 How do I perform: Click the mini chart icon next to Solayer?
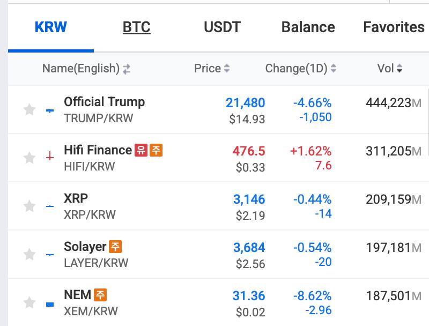point(50,256)
